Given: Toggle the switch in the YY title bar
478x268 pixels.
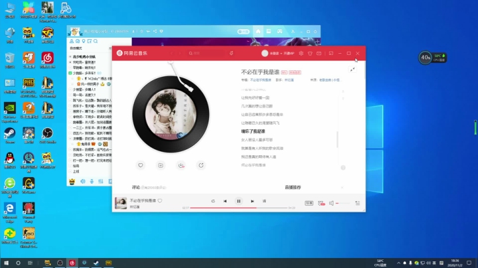Looking at the screenshot, I should [243, 31].
